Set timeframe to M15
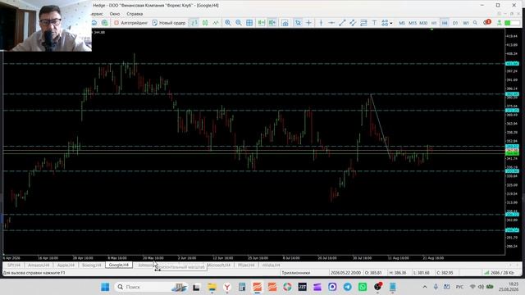525x295 pixels. (413, 23)
